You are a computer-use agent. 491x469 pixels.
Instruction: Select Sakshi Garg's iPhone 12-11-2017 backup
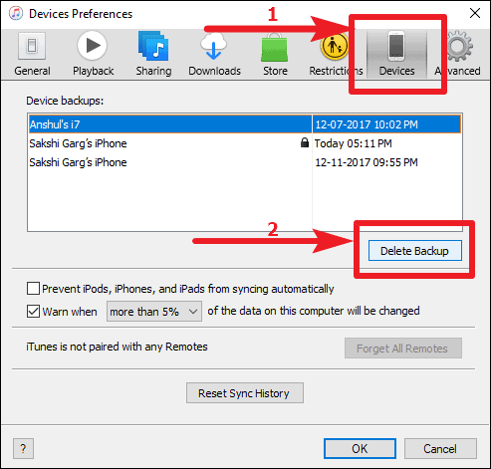coord(245,162)
